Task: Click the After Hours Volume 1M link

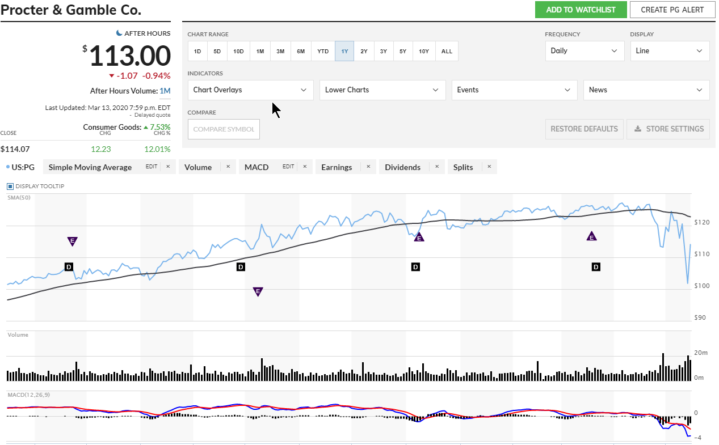Action: (x=165, y=91)
